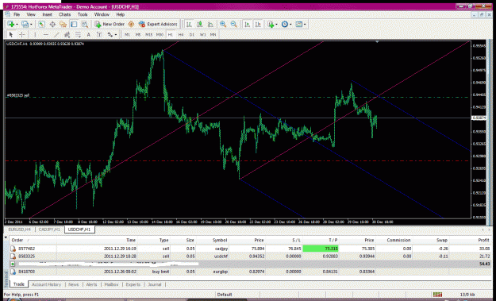Click the Zoom In magnifier icon
The height and width of the screenshot is (301, 496).
pyautogui.click(x=223, y=24)
